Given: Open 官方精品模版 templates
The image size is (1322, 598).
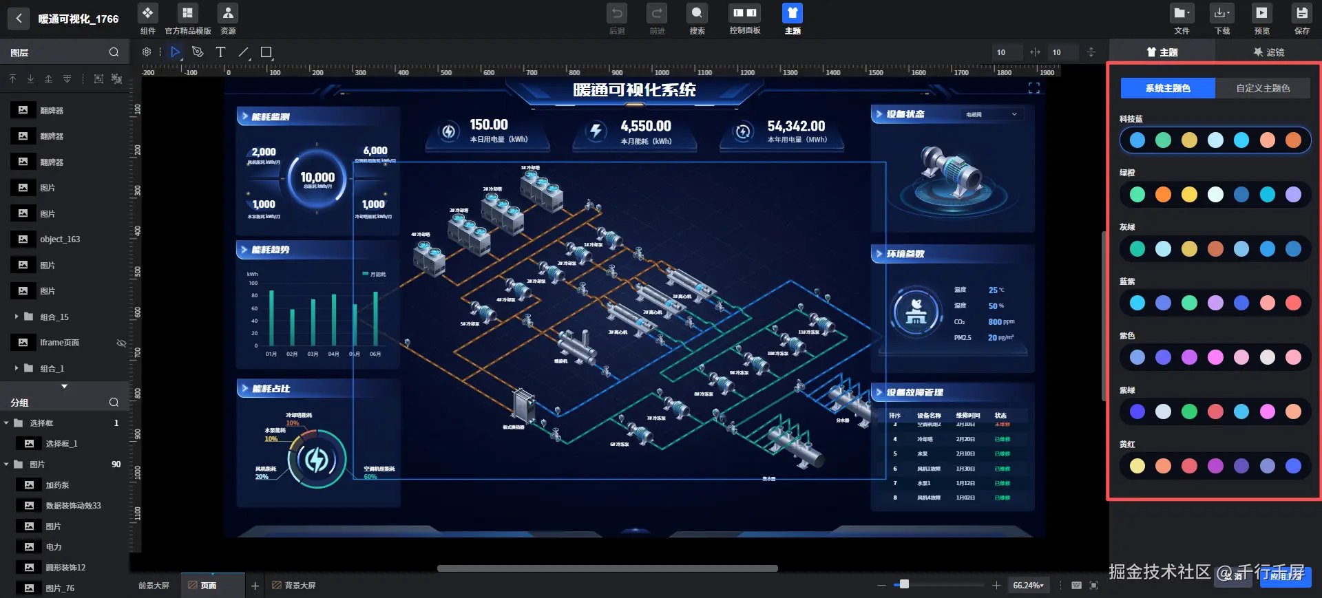Looking at the screenshot, I should tap(187, 19).
